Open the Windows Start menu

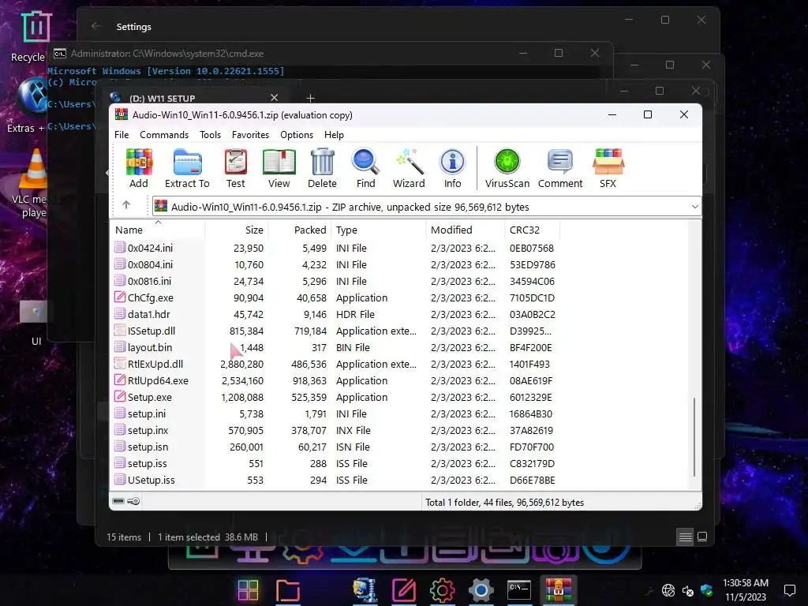248,590
